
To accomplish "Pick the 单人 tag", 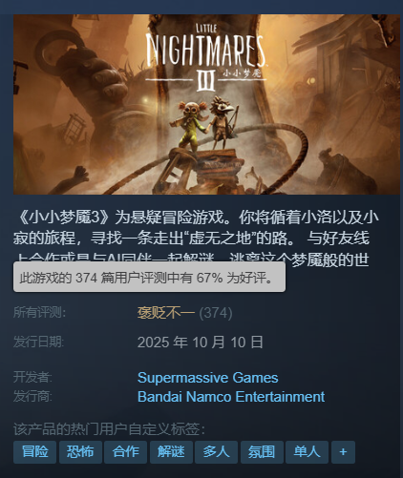I will (x=307, y=452).
